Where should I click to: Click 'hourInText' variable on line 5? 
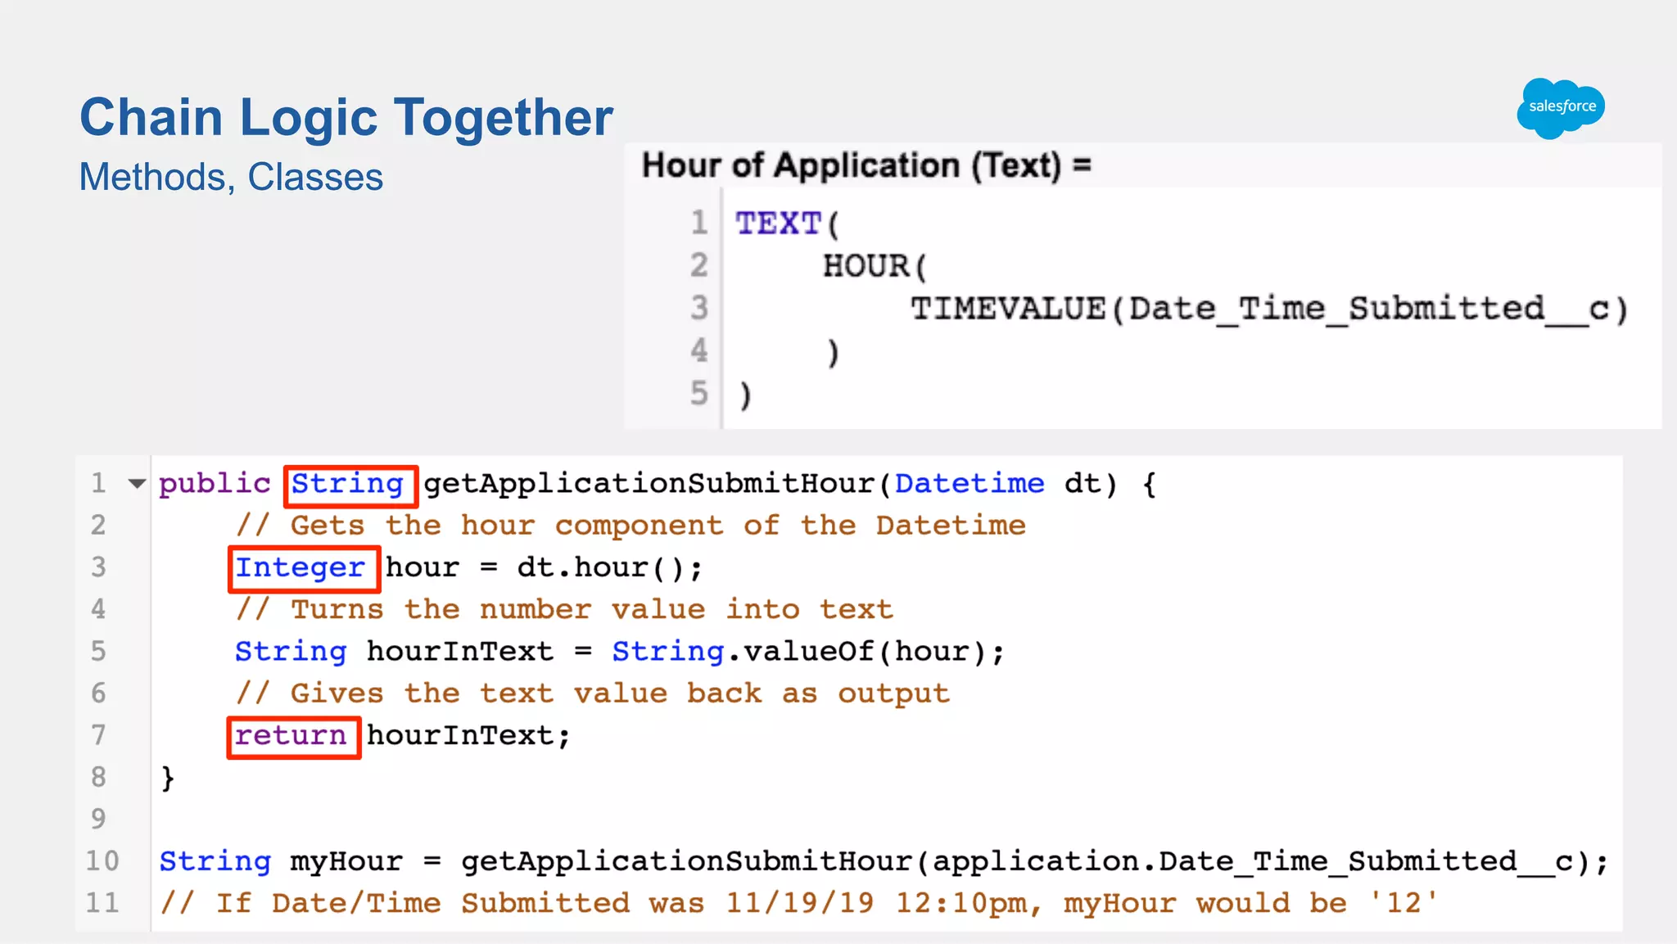[x=460, y=652]
